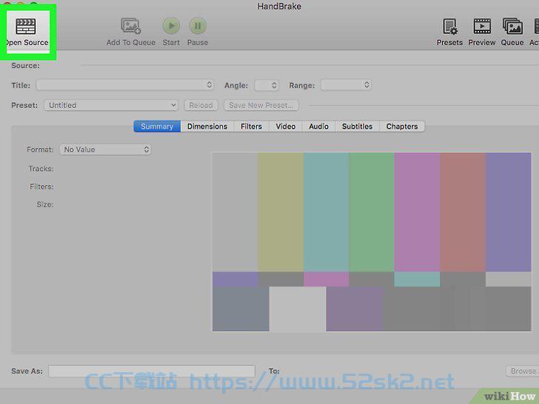Switch to the Summary tab

(157, 127)
